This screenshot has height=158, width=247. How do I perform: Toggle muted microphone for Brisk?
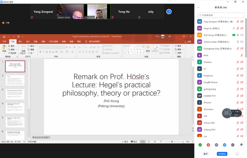click(241, 55)
